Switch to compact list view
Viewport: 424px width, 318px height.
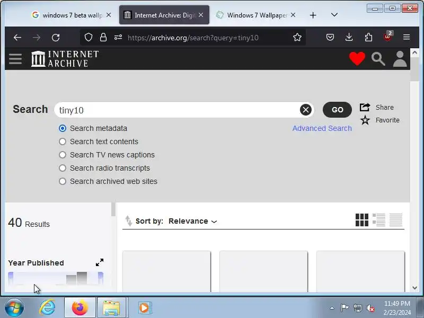click(x=396, y=220)
